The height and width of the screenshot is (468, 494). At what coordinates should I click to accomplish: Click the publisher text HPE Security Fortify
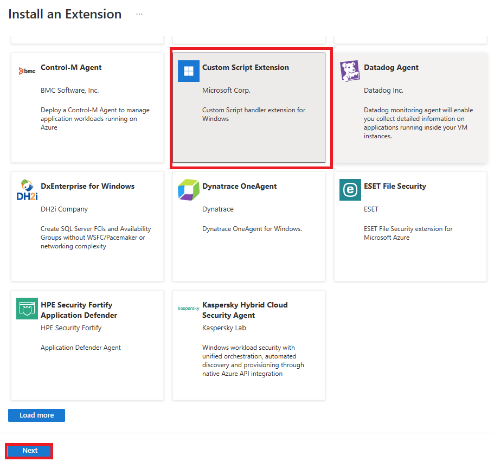point(71,328)
